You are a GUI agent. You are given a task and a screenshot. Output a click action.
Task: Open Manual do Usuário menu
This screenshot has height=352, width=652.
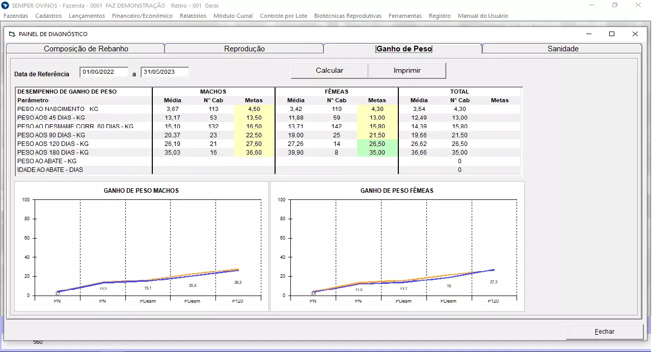click(x=482, y=16)
